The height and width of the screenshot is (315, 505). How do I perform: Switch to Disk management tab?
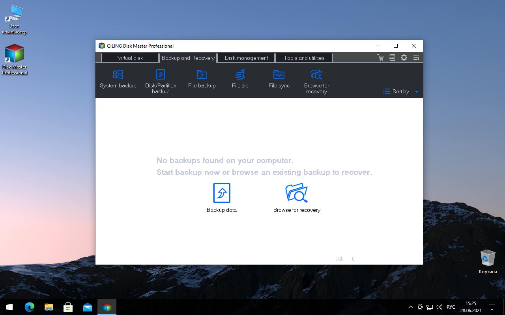246,58
